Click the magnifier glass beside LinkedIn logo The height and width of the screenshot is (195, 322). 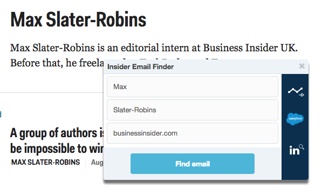pos(302,147)
